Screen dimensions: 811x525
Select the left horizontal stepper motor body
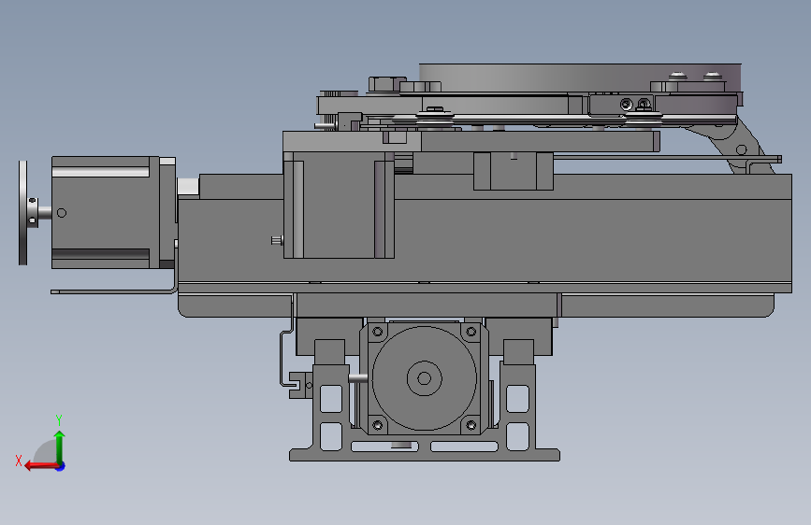[x=106, y=212]
